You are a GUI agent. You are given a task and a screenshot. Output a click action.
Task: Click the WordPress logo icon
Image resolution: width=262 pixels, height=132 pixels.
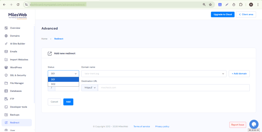pyautogui.click(x=6, y=67)
